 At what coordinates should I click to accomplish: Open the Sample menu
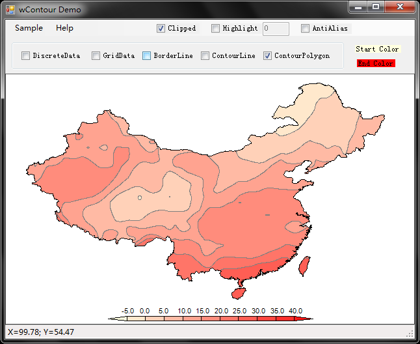pos(29,28)
